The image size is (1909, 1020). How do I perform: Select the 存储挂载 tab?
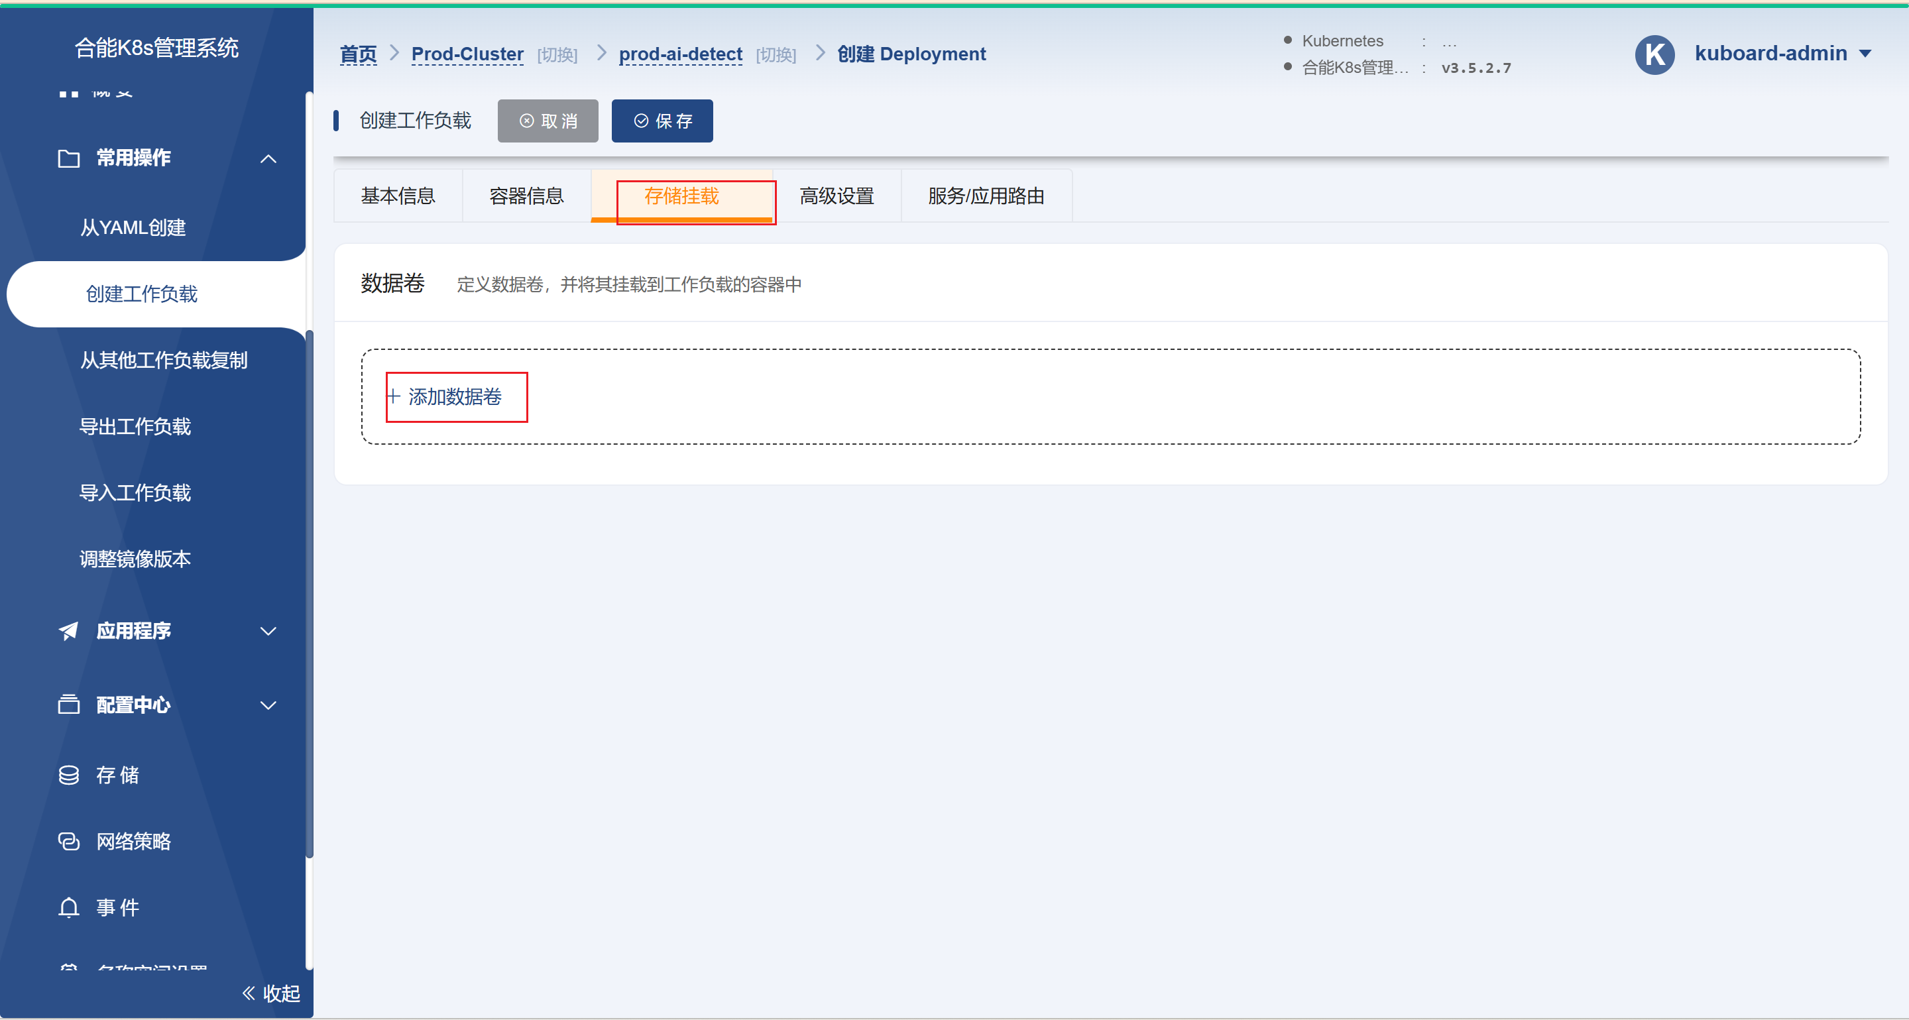point(682,196)
